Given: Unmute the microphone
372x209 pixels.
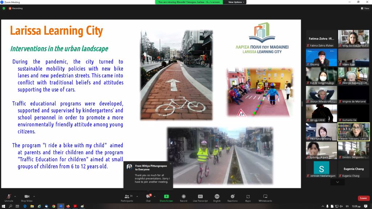Looking at the screenshot, I should coord(9,197).
